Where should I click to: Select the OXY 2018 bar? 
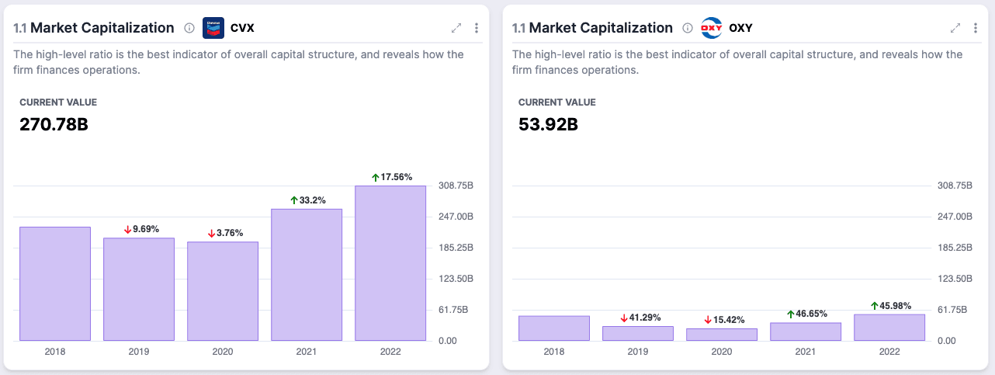[x=554, y=328]
